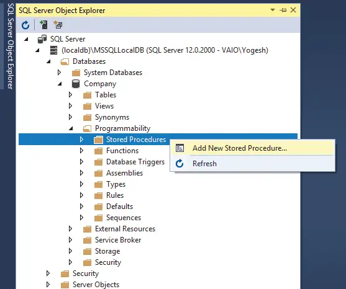The height and width of the screenshot is (289, 346).
Task: Expand the Sequences node arrow
Action: pos(81,218)
